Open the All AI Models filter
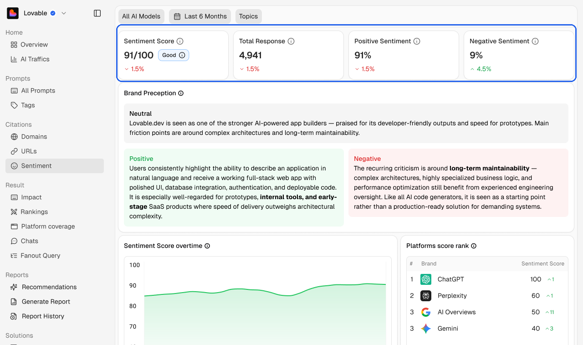583x345 pixels. point(141,16)
